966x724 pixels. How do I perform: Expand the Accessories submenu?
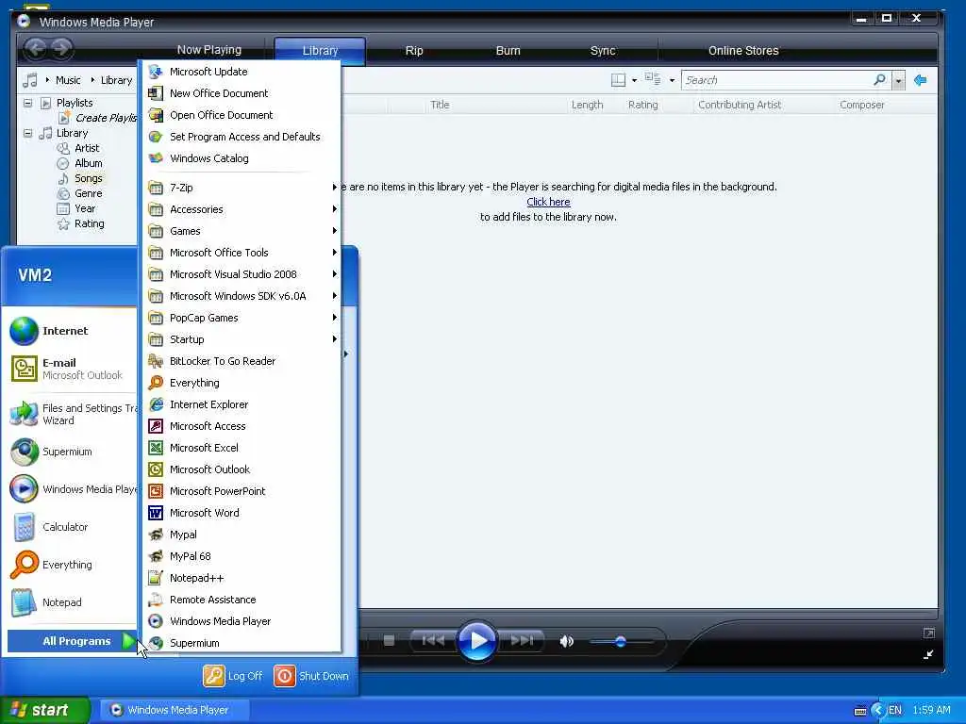[241, 209]
